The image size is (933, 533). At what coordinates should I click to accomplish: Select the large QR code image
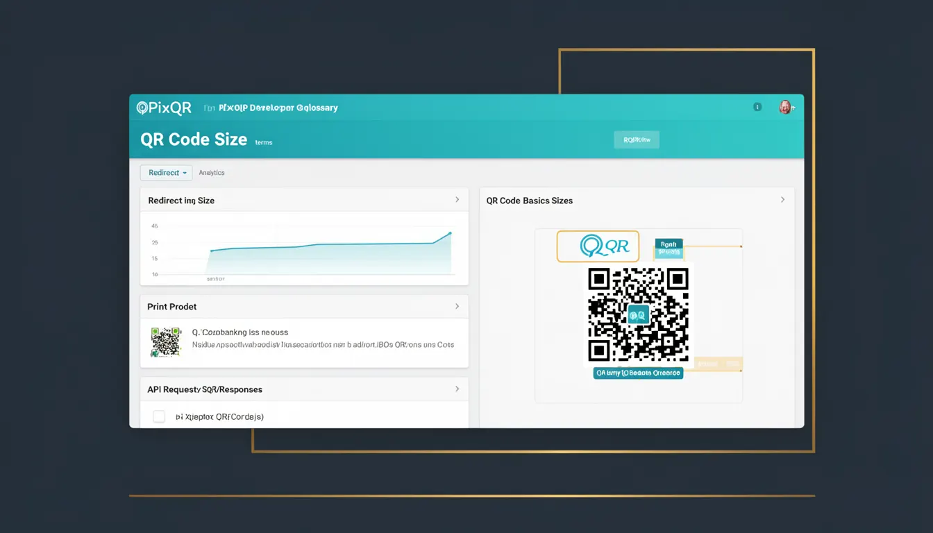click(x=638, y=314)
